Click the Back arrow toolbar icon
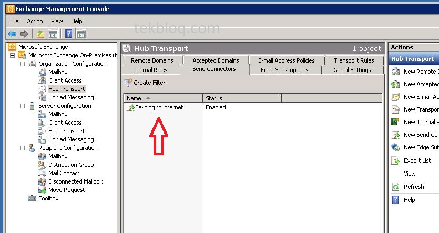Image resolution: width=439 pixels, height=233 pixels. pyautogui.click(x=12, y=34)
